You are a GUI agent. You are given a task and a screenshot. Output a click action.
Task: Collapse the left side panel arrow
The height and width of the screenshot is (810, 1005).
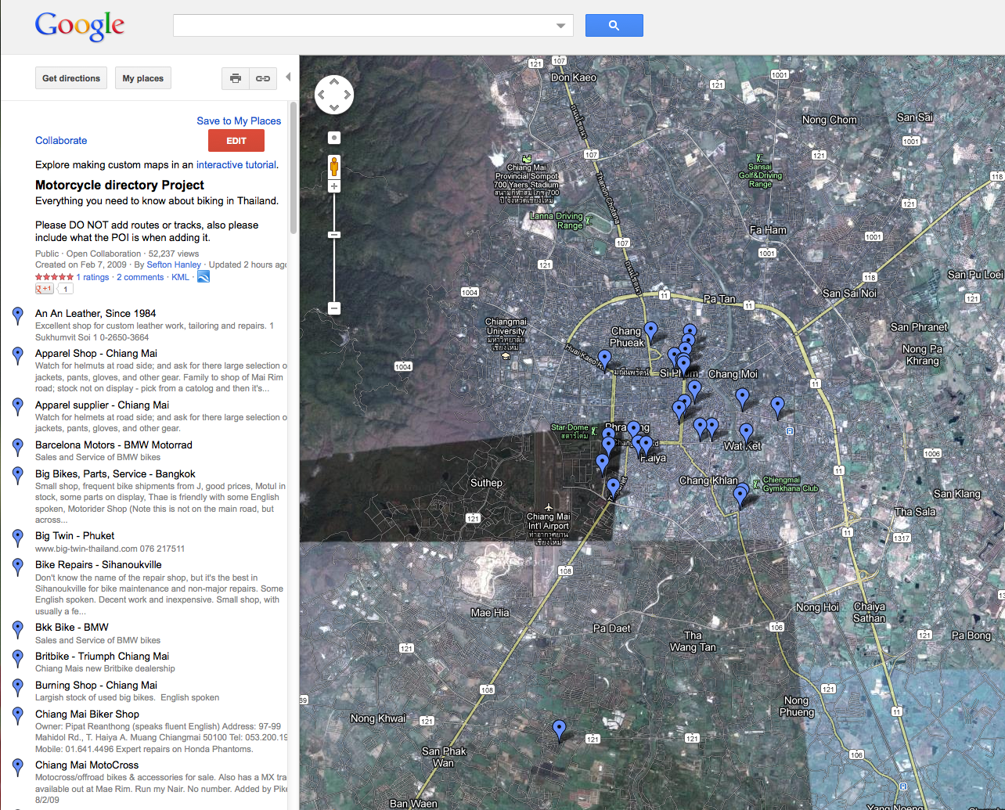tap(288, 77)
